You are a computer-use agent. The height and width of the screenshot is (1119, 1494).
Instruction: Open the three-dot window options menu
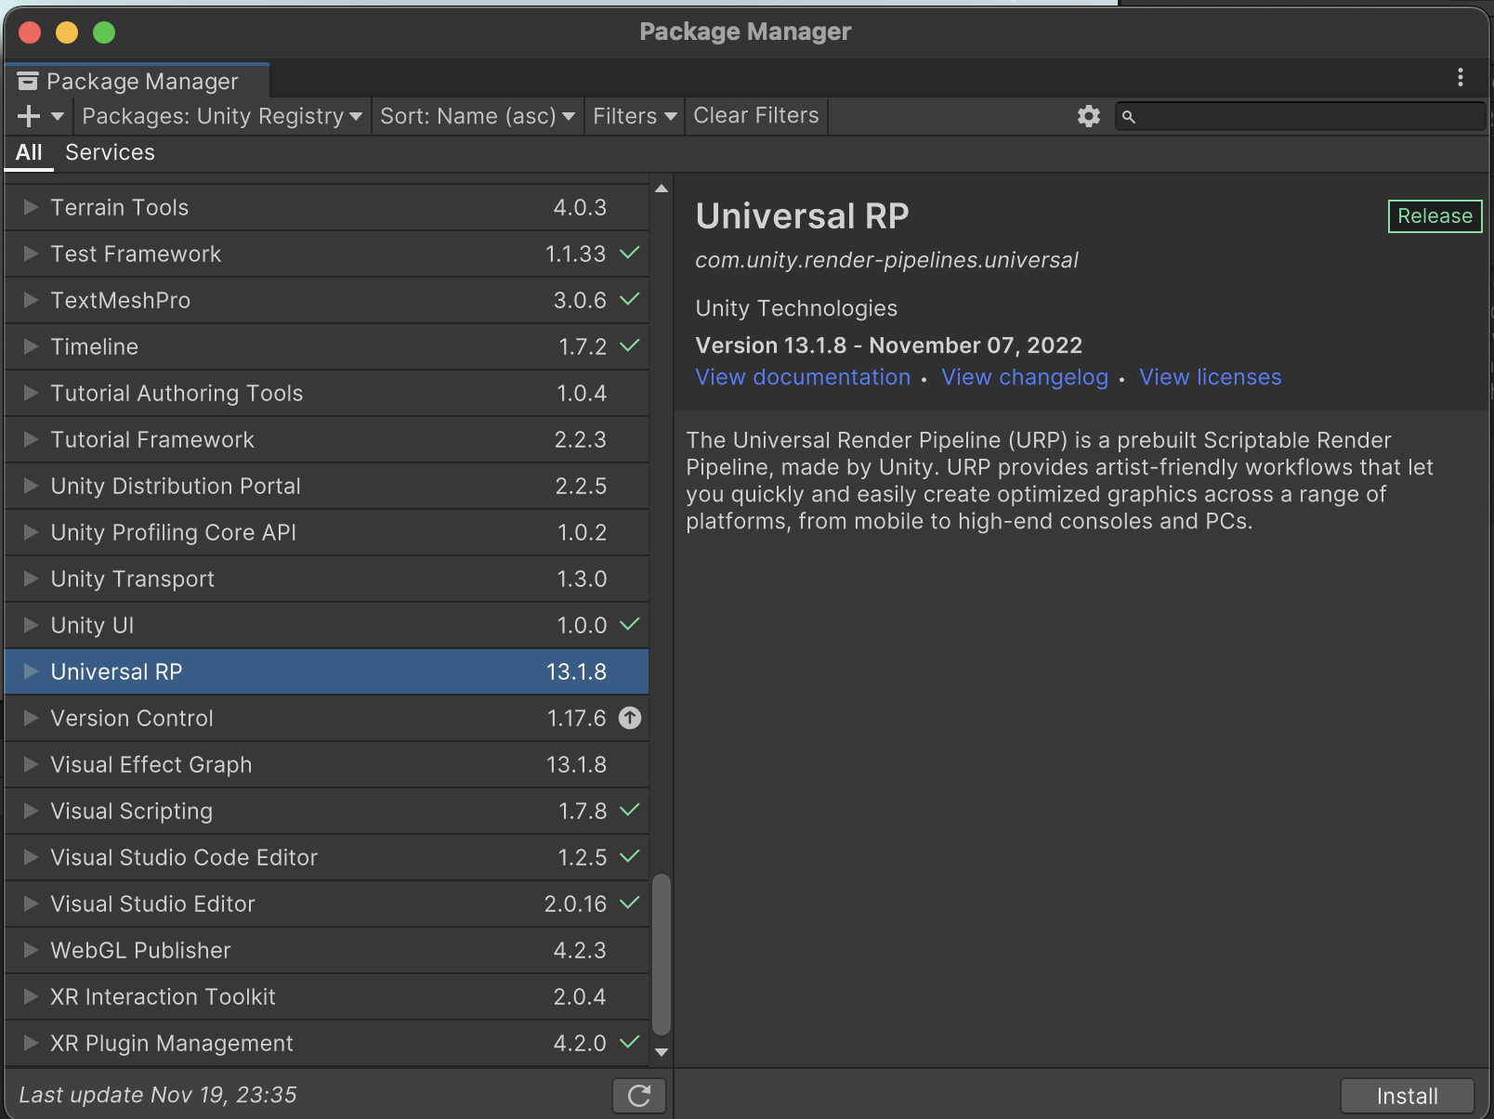point(1461,77)
